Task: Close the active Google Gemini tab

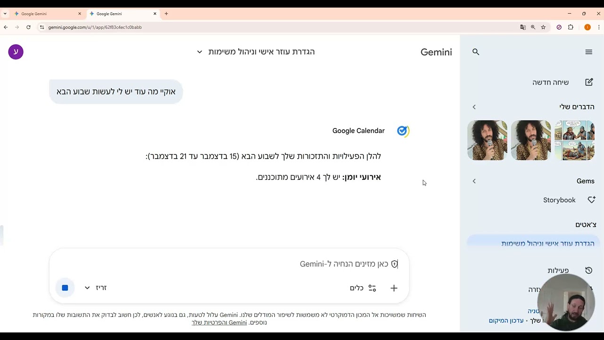Action: [155, 14]
